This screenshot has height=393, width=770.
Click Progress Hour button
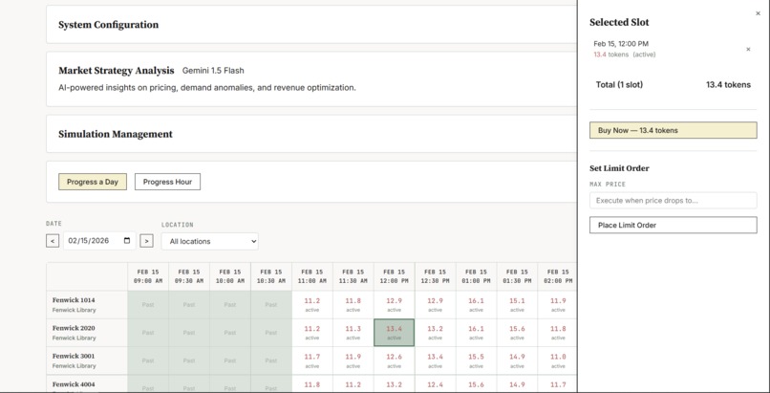pyautogui.click(x=167, y=182)
